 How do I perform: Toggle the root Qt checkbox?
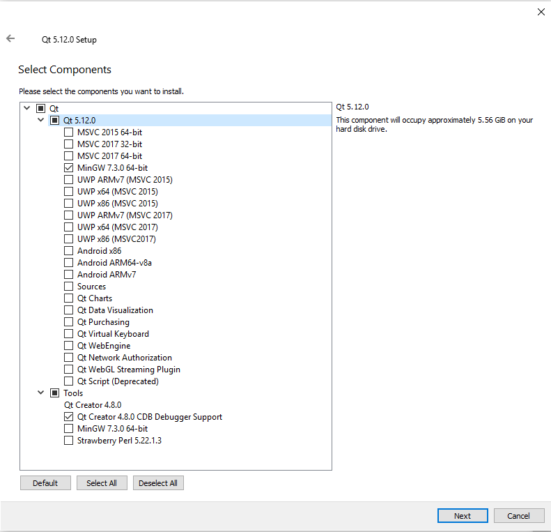pos(41,108)
